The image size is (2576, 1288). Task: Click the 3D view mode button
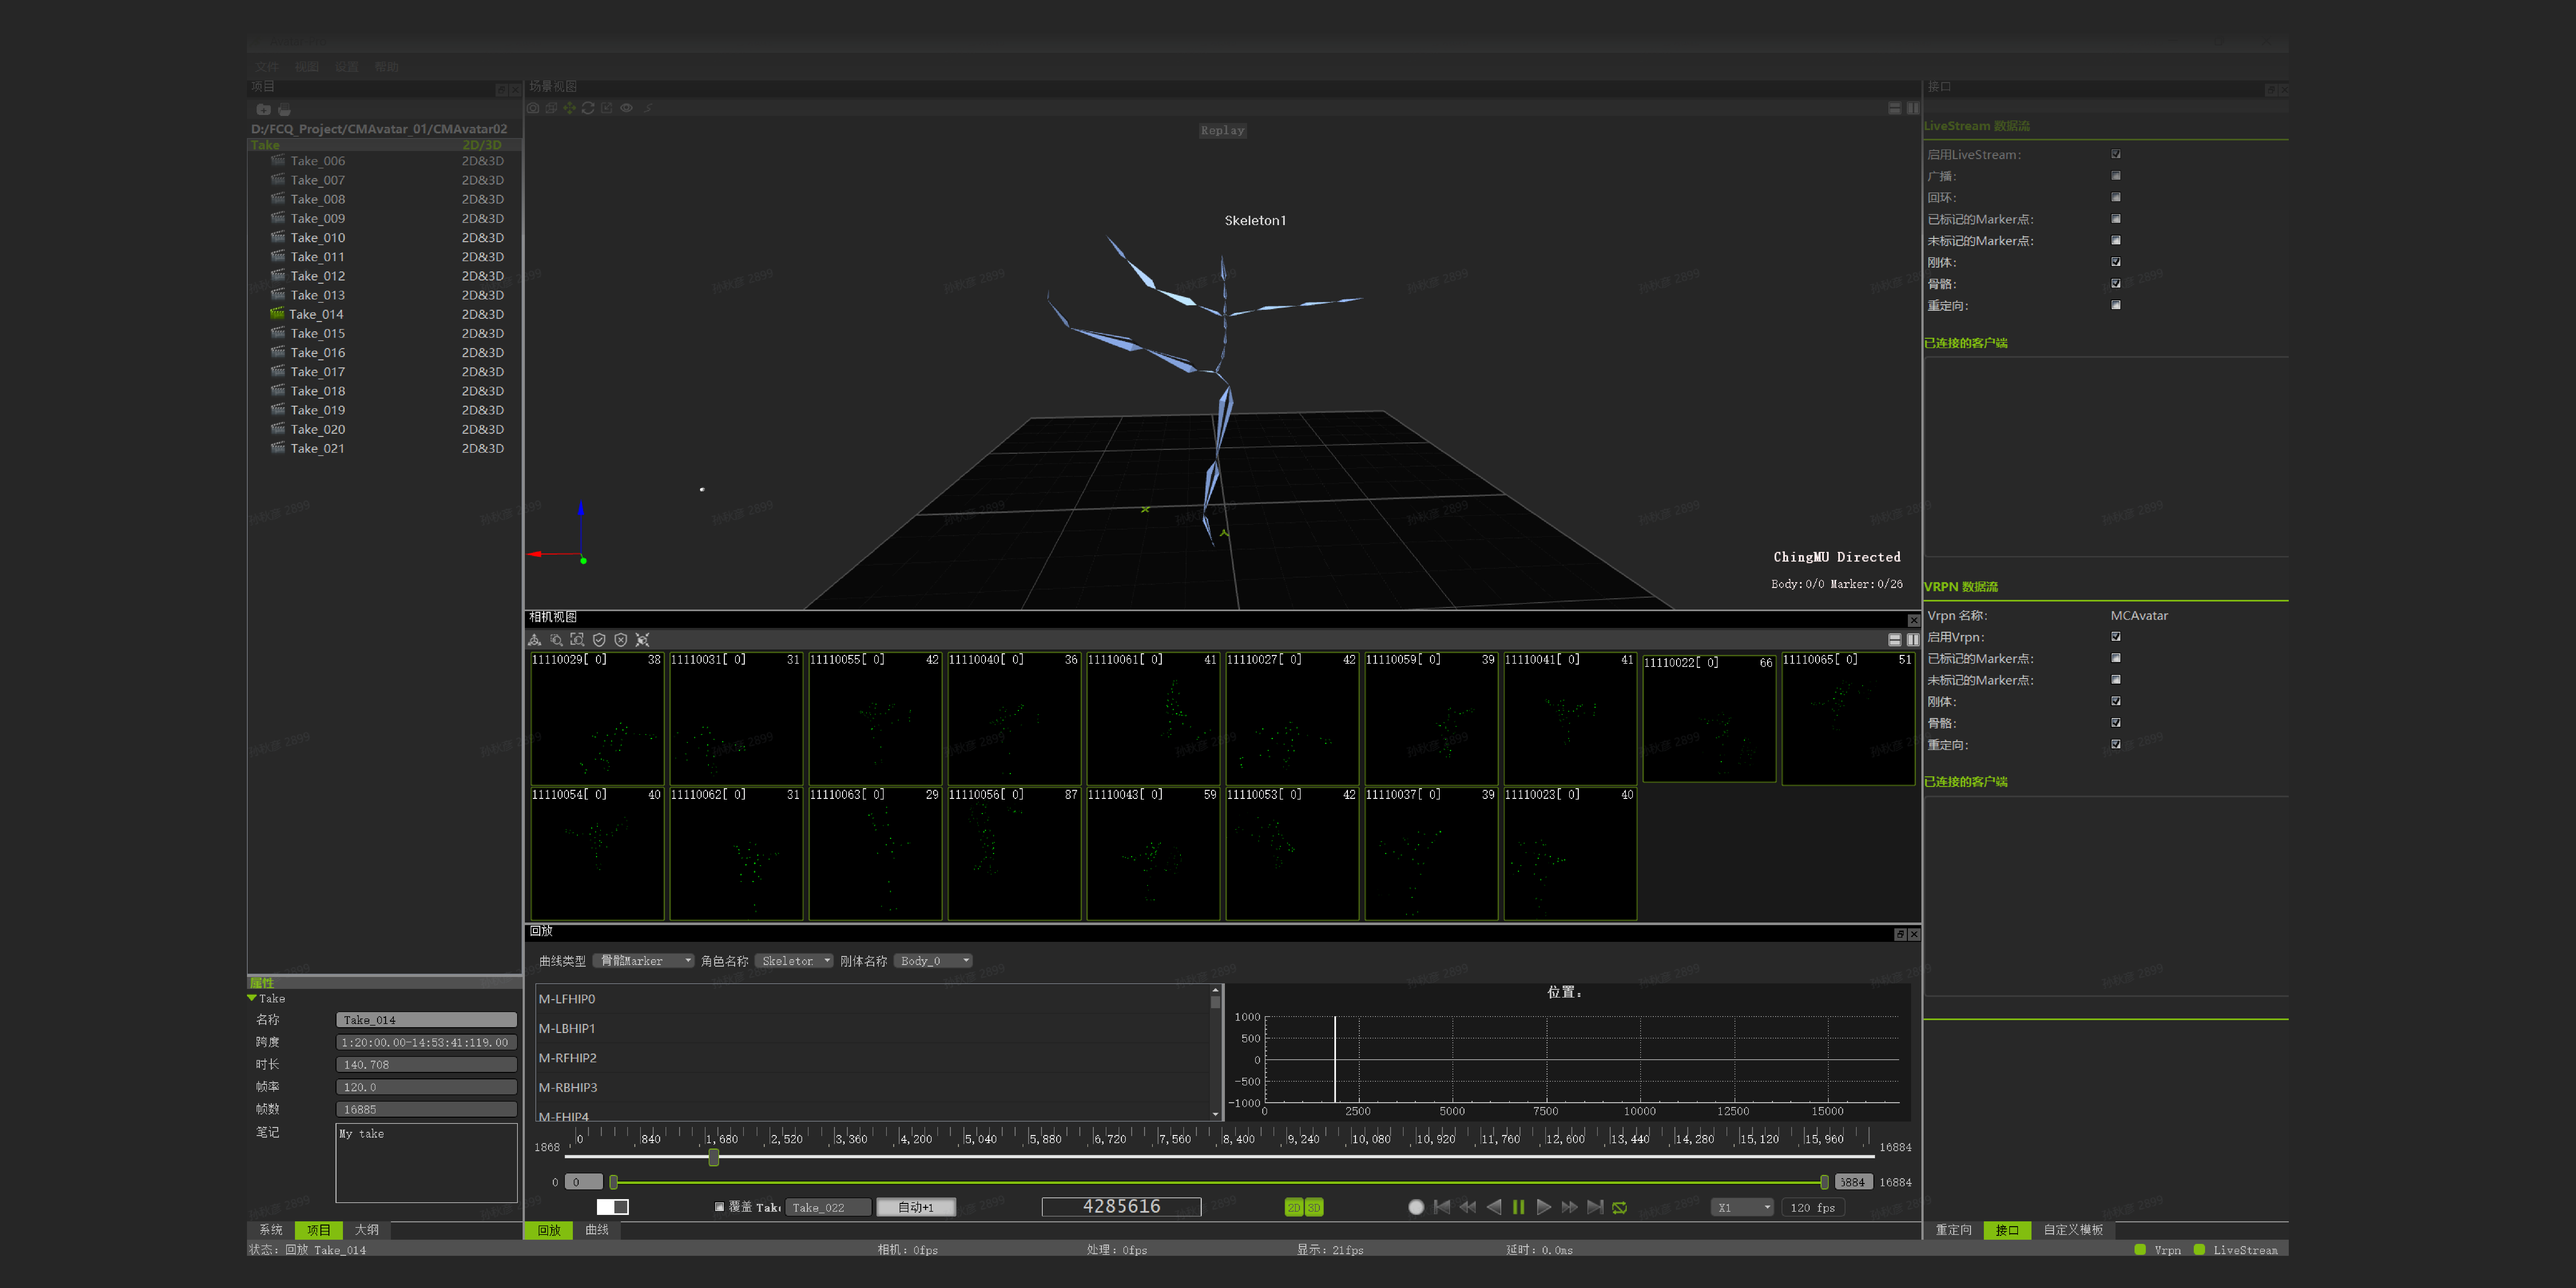click(1314, 1207)
